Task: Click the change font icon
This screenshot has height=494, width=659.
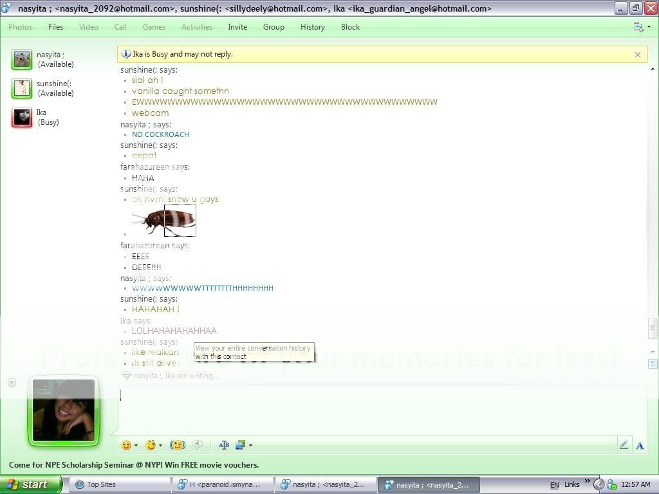Action: pos(224,445)
